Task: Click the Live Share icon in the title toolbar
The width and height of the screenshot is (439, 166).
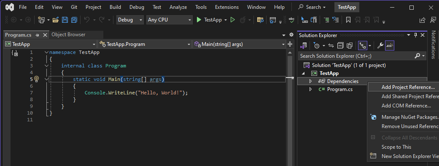Action: [x=422, y=20]
